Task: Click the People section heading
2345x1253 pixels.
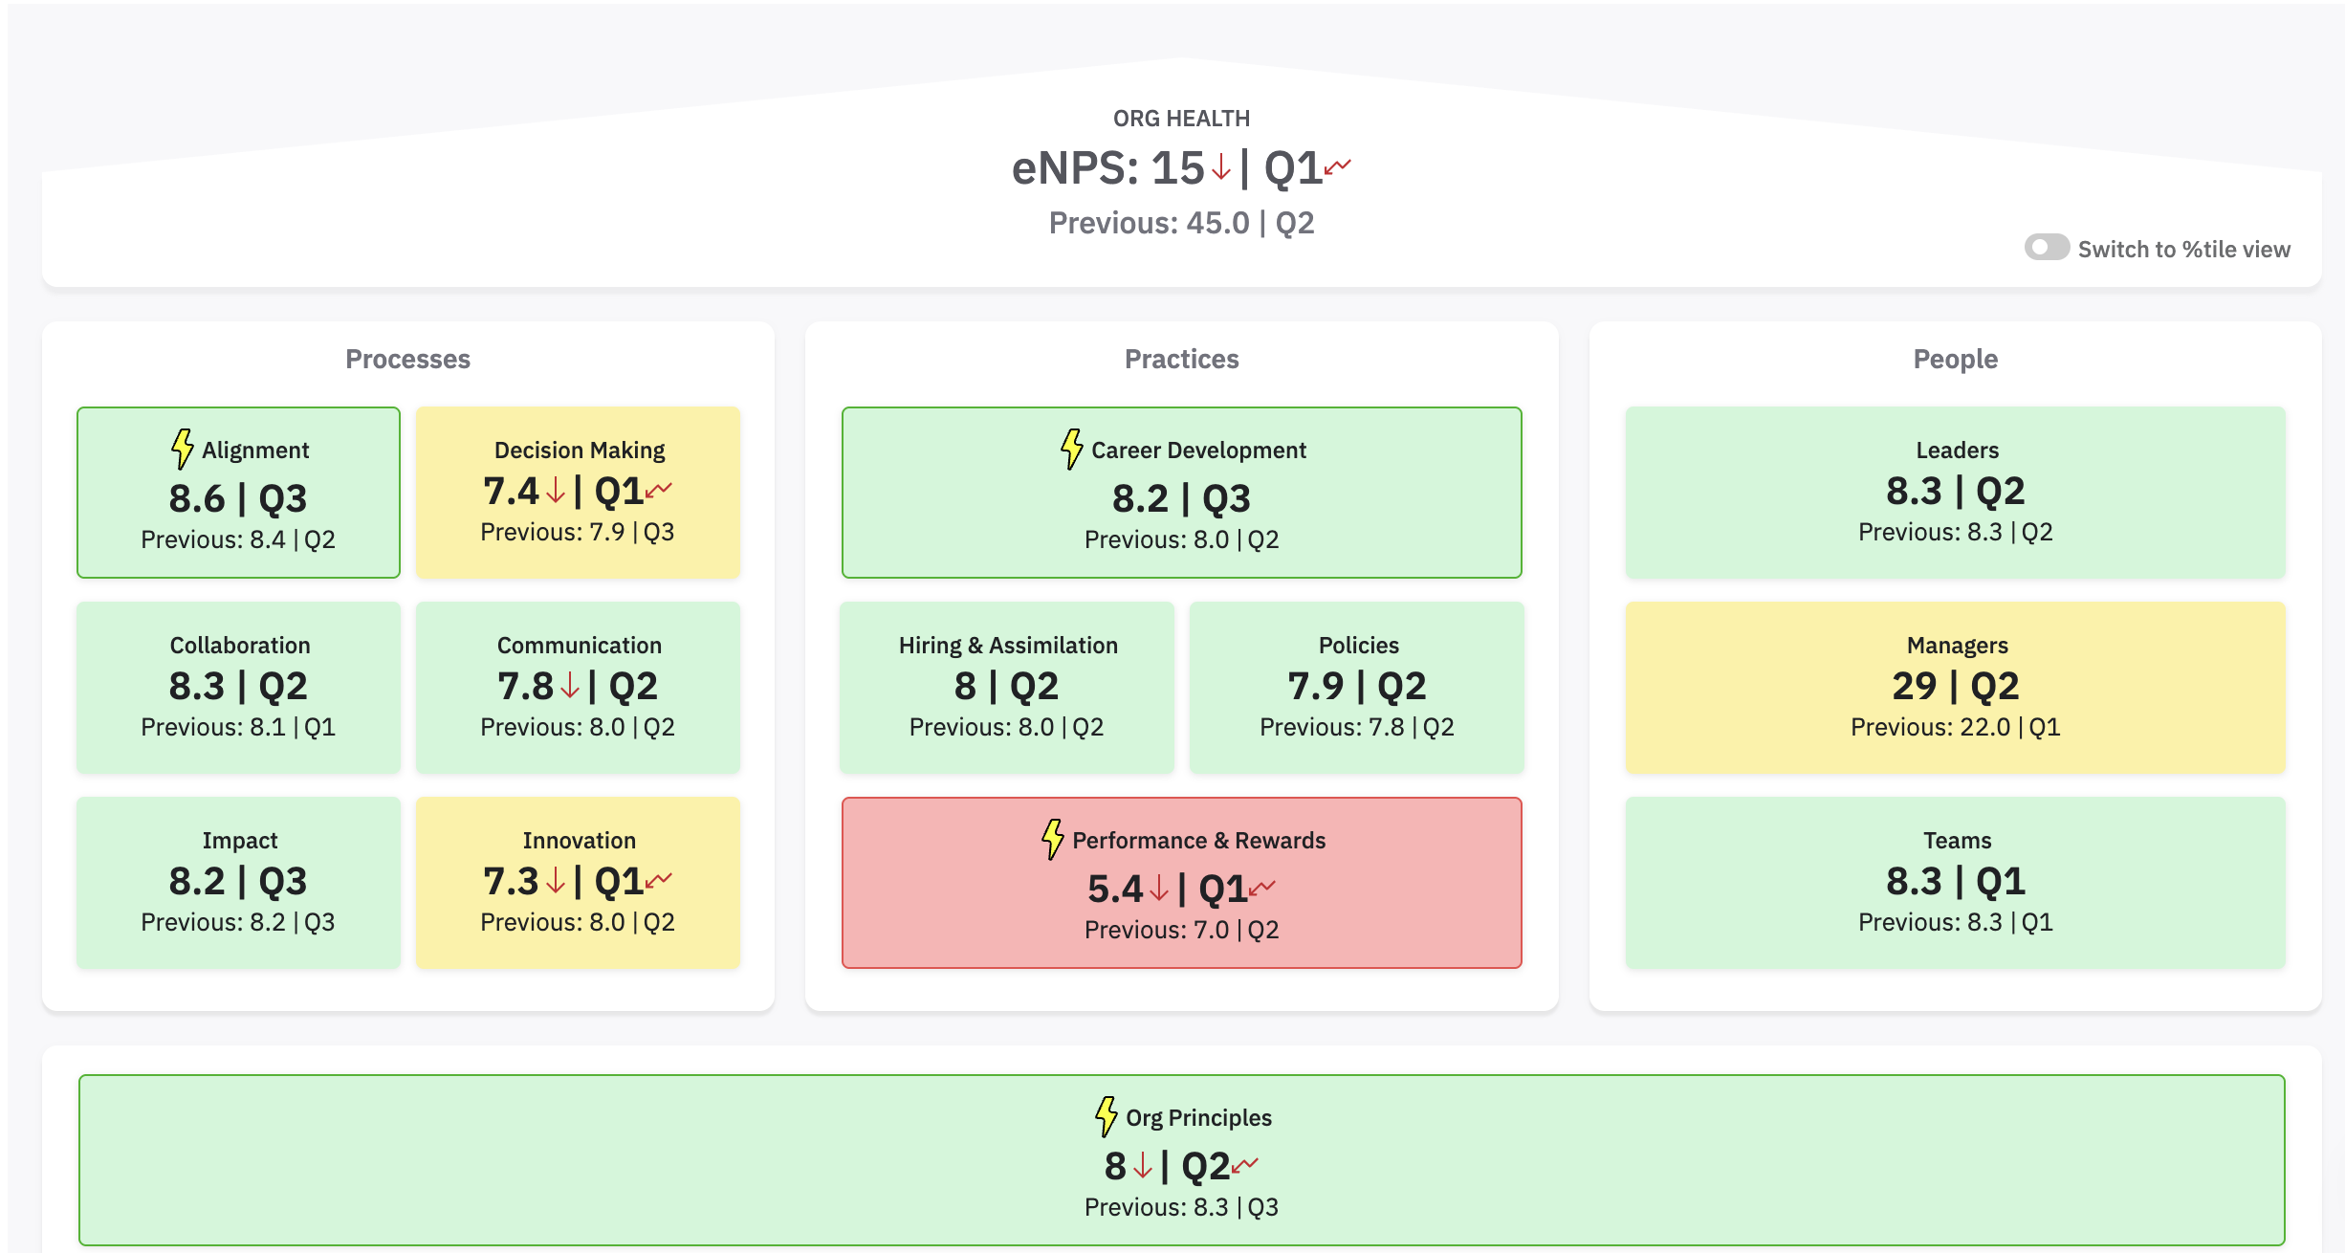Action: 1955,359
